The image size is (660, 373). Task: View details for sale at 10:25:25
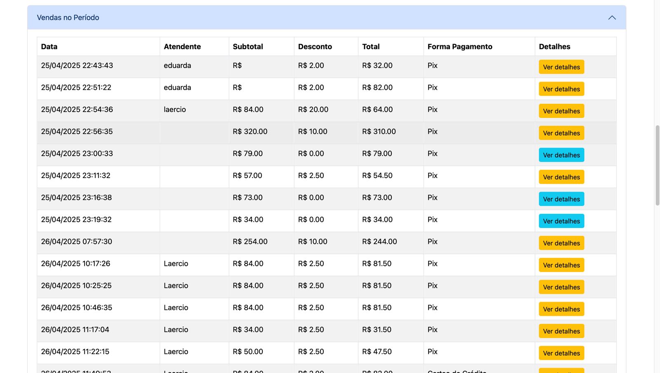pyautogui.click(x=561, y=287)
